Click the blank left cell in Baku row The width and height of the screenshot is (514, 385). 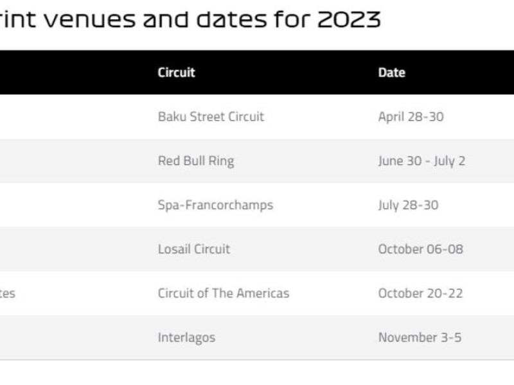[x=64, y=117]
